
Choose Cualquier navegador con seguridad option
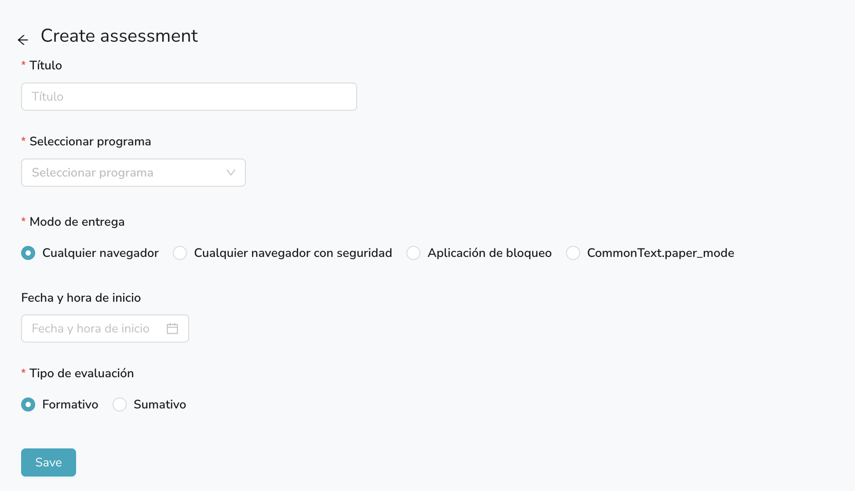click(180, 253)
